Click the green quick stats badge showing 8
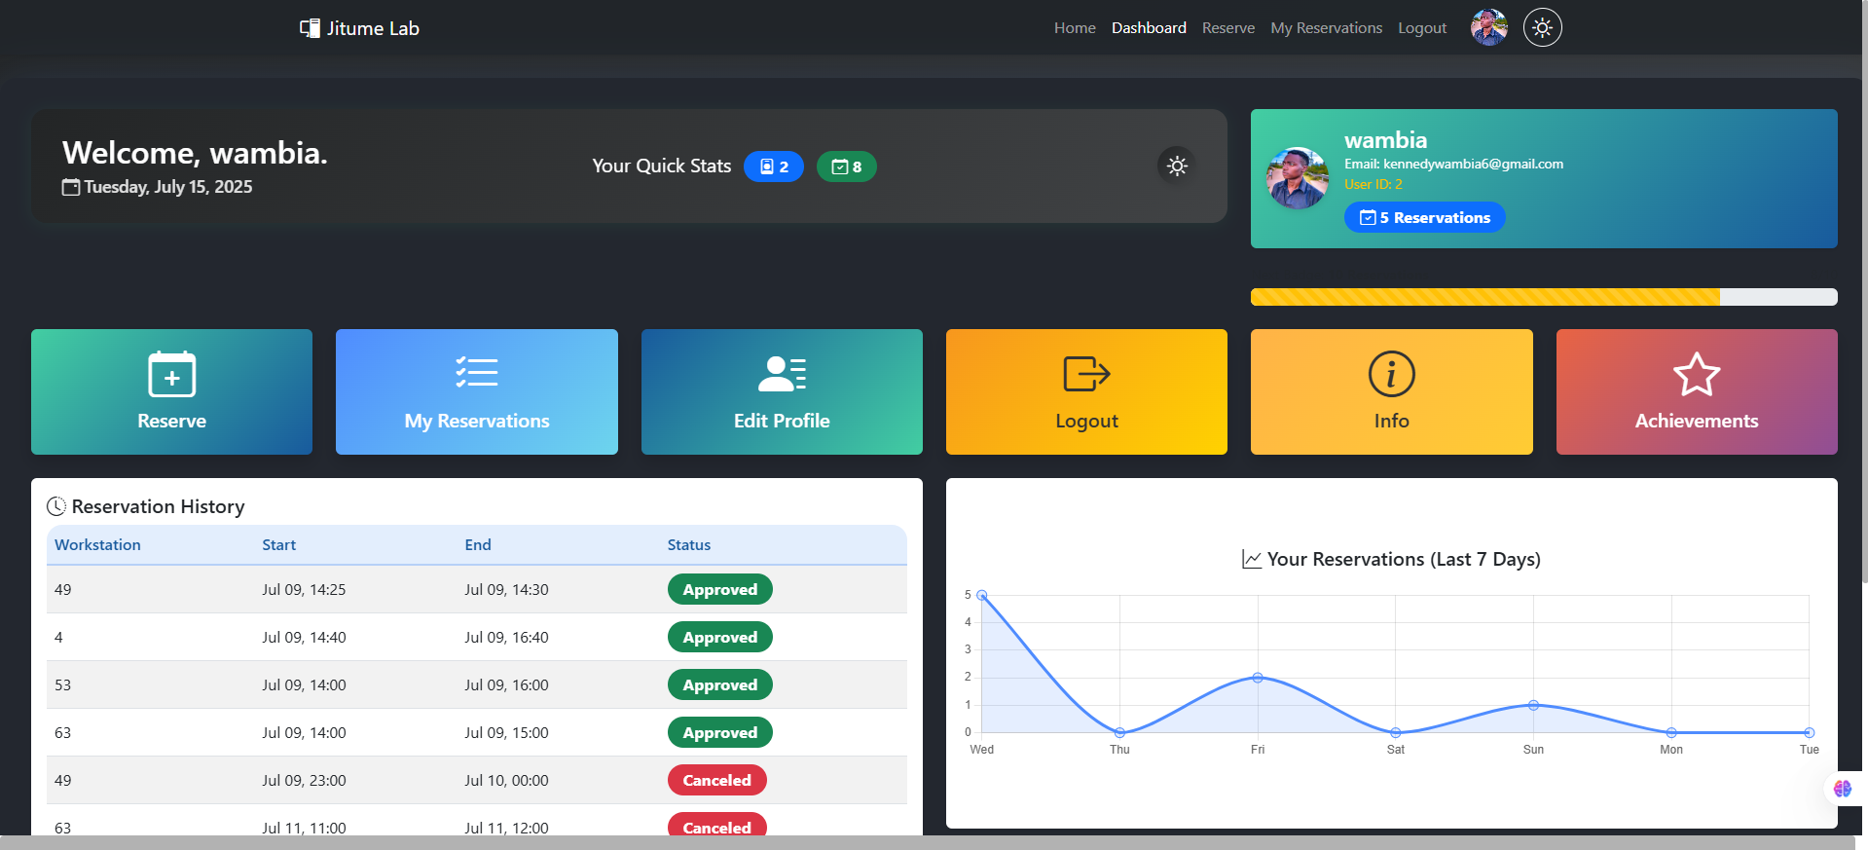 (x=846, y=166)
